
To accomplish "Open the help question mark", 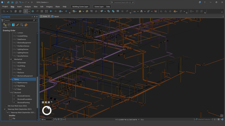I will pos(205,2).
